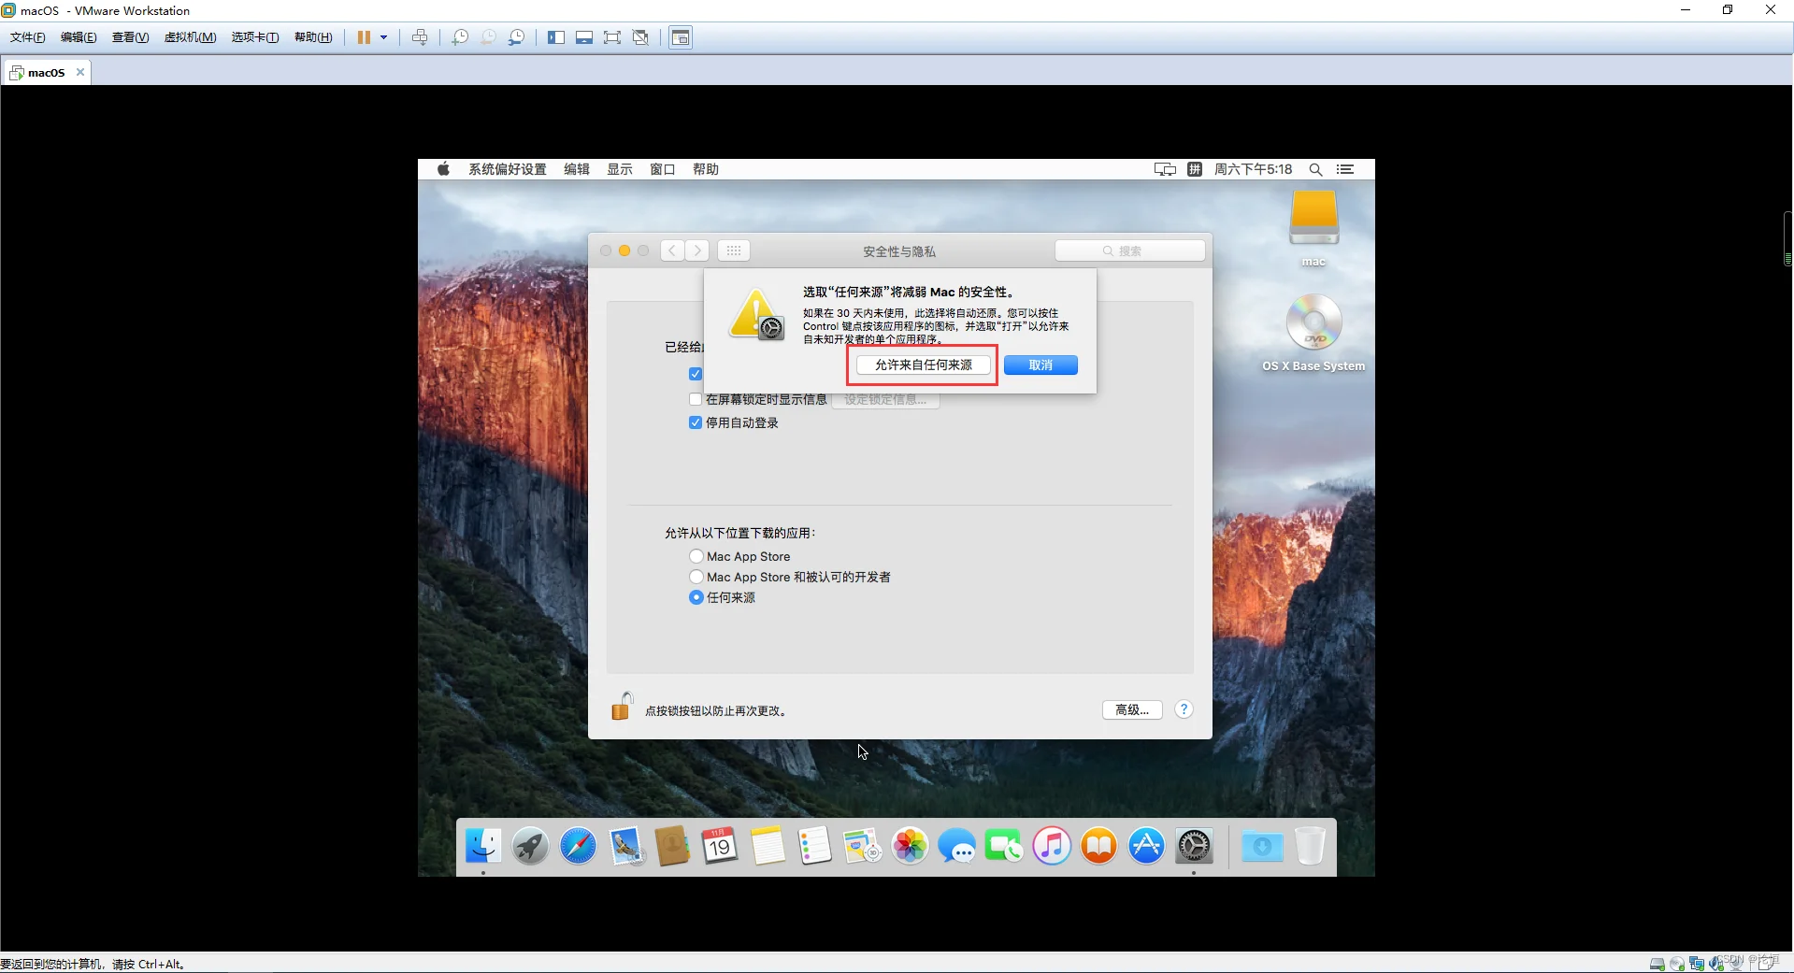The width and height of the screenshot is (1794, 973).
Task: Click the 允许来自任何来源 button
Action: [x=921, y=365]
